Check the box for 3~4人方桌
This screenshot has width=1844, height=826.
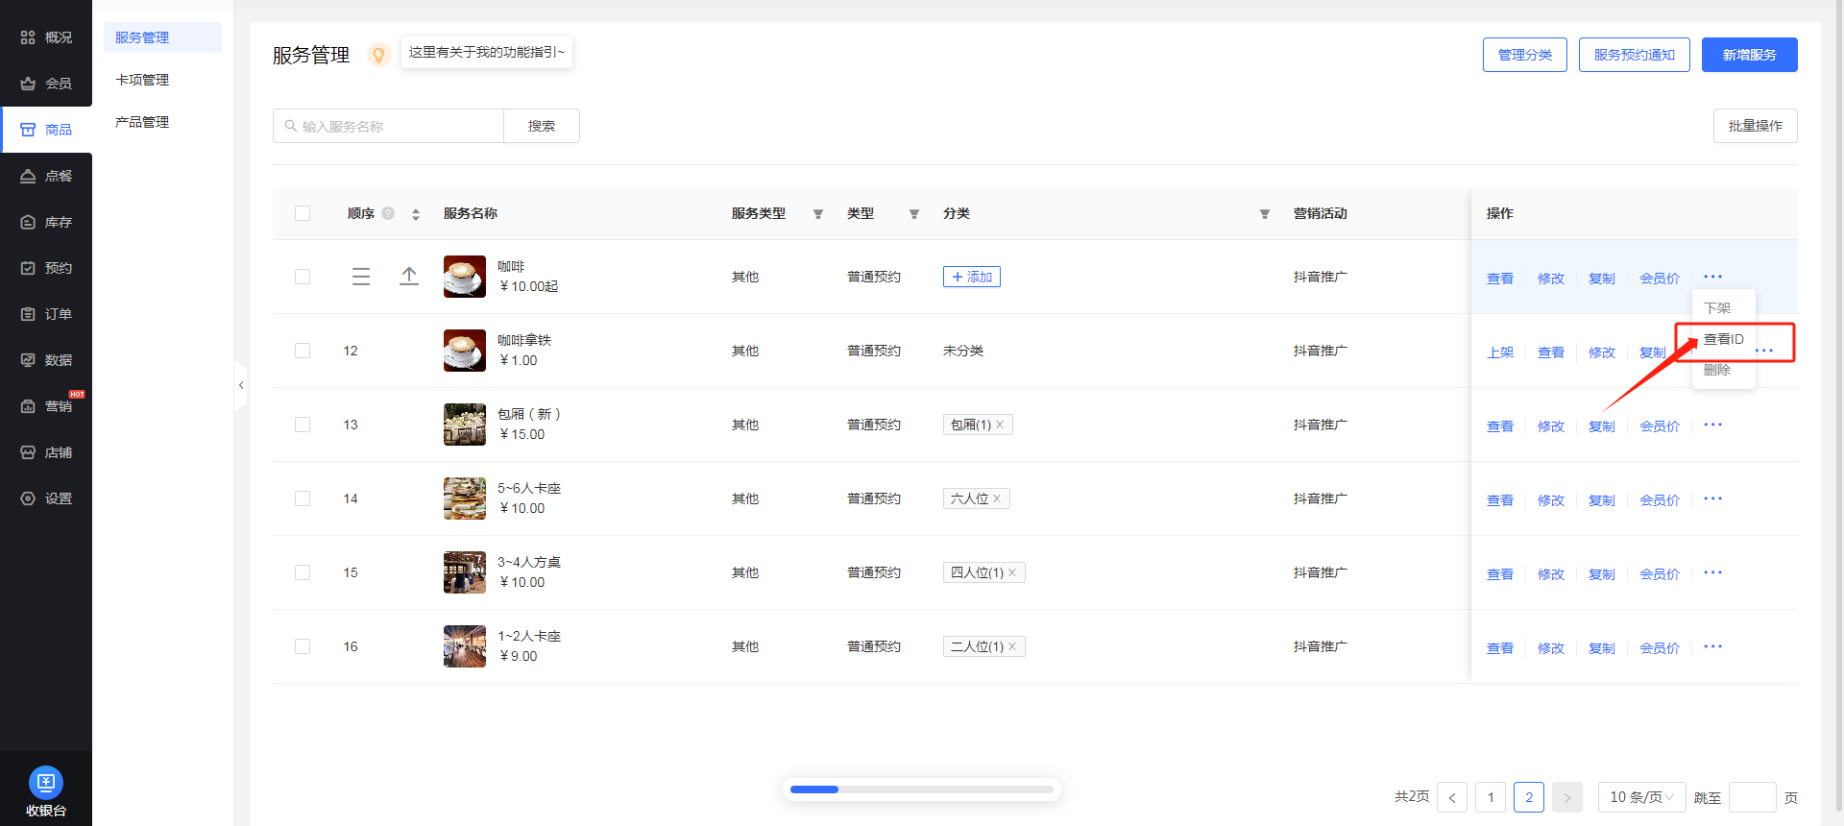tap(303, 572)
